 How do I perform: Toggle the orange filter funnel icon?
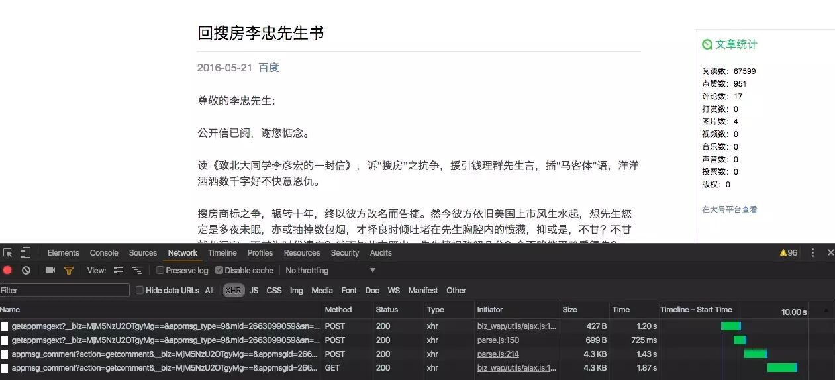tap(68, 270)
